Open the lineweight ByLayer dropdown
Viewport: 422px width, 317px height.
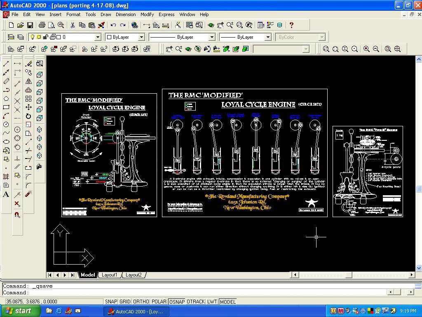[267, 37]
